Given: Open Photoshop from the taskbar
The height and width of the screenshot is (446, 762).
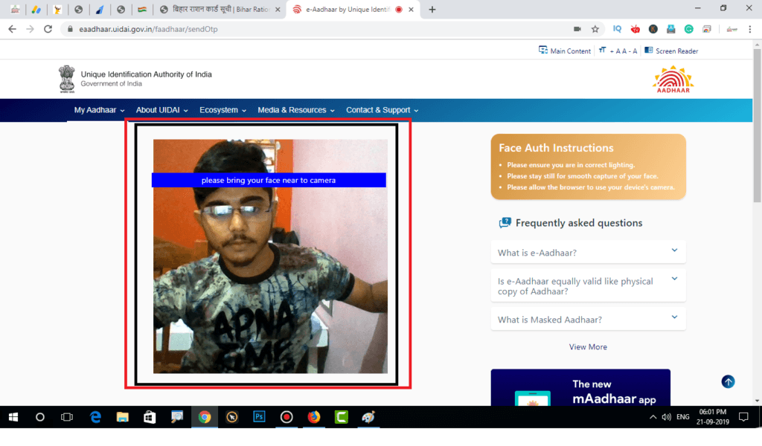Looking at the screenshot, I should tap(259, 417).
